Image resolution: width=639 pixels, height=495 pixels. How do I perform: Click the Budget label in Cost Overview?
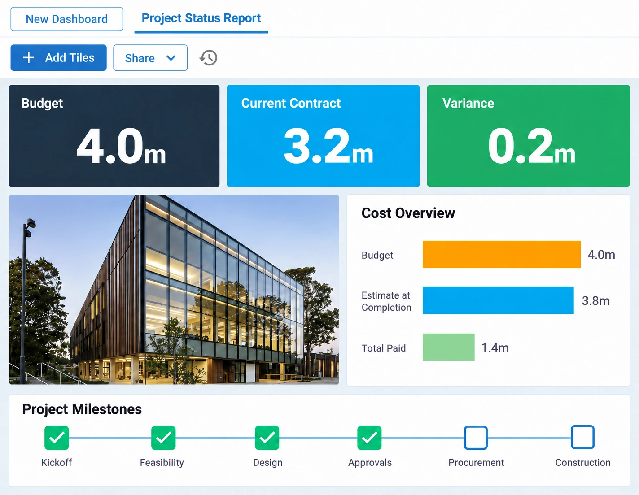pyautogui.click(x=377, y=255)
